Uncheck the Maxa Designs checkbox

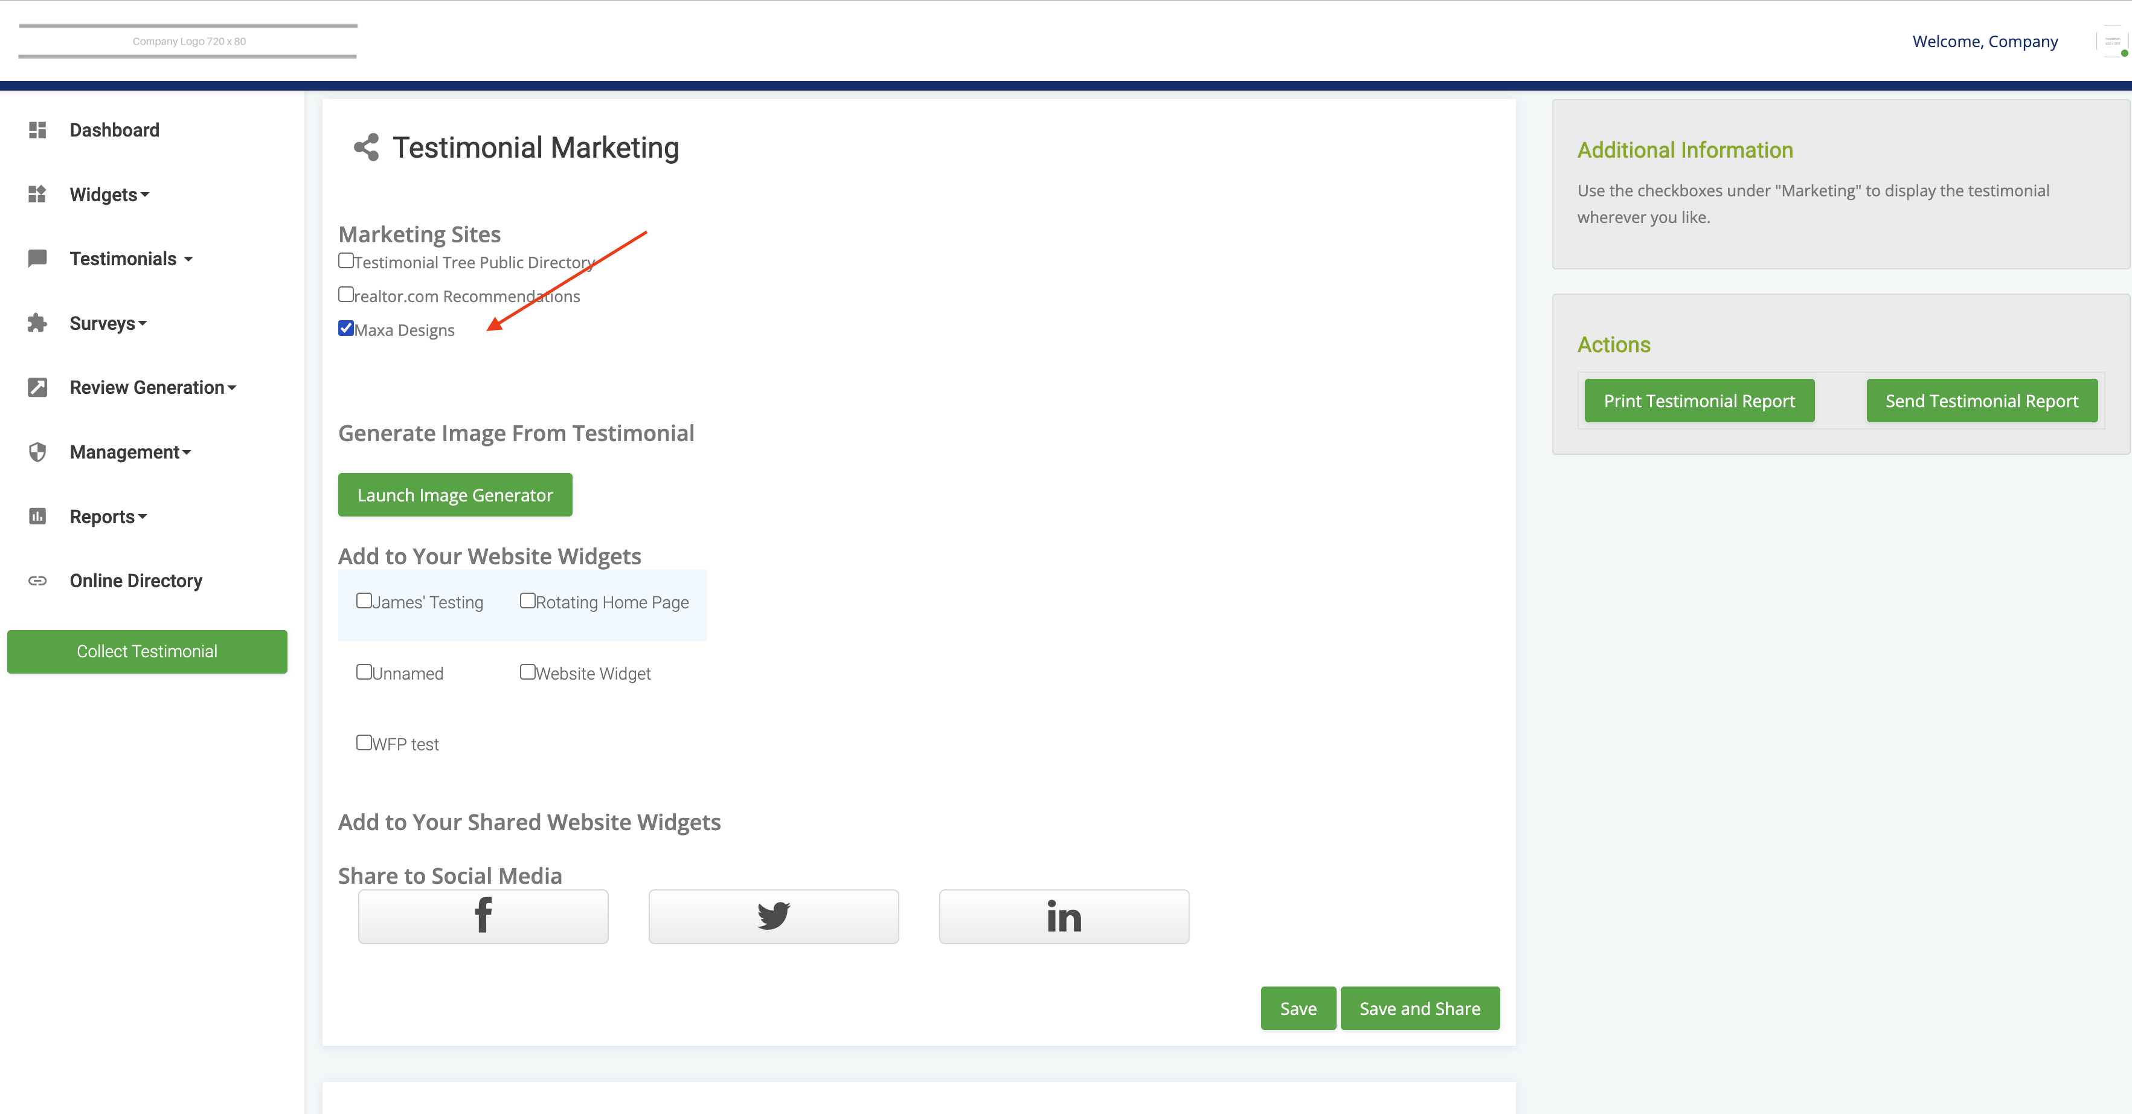click(346, 329)
